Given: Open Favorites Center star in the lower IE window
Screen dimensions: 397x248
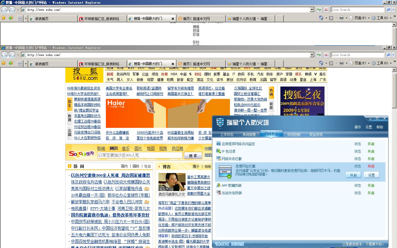Looking at the screenshot, I should pyautogui.click(x=4, y=63).
